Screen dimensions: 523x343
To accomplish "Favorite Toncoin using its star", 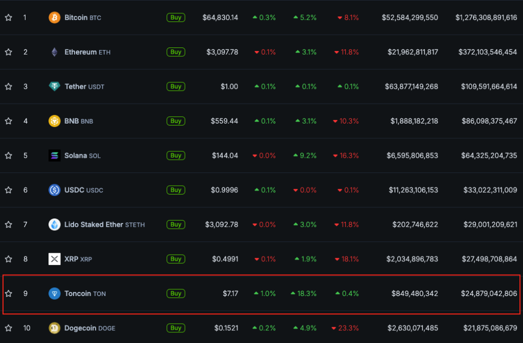I will tap(8, 293).
